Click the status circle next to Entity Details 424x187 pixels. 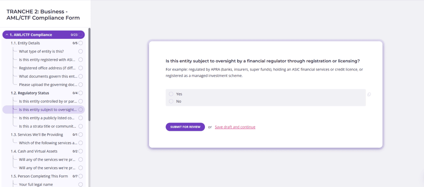point(81,43)
